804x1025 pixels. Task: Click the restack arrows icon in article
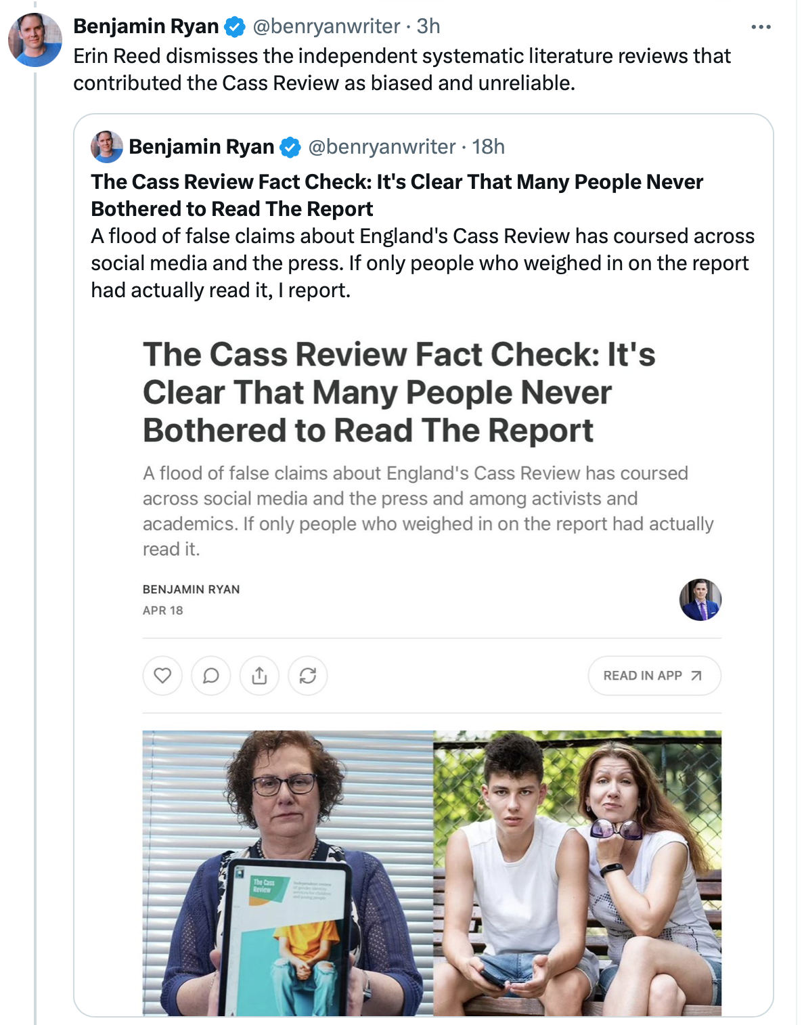pos(308,676)
